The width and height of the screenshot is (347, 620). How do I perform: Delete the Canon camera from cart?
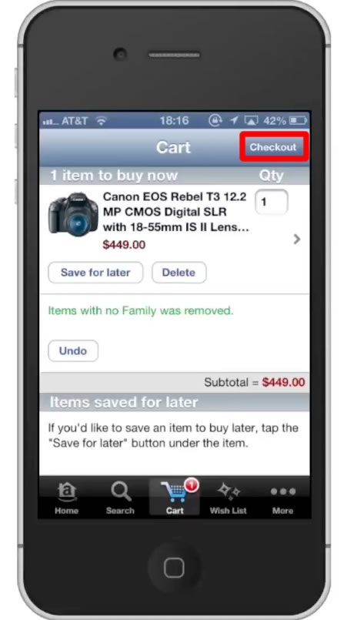[179, 273]
